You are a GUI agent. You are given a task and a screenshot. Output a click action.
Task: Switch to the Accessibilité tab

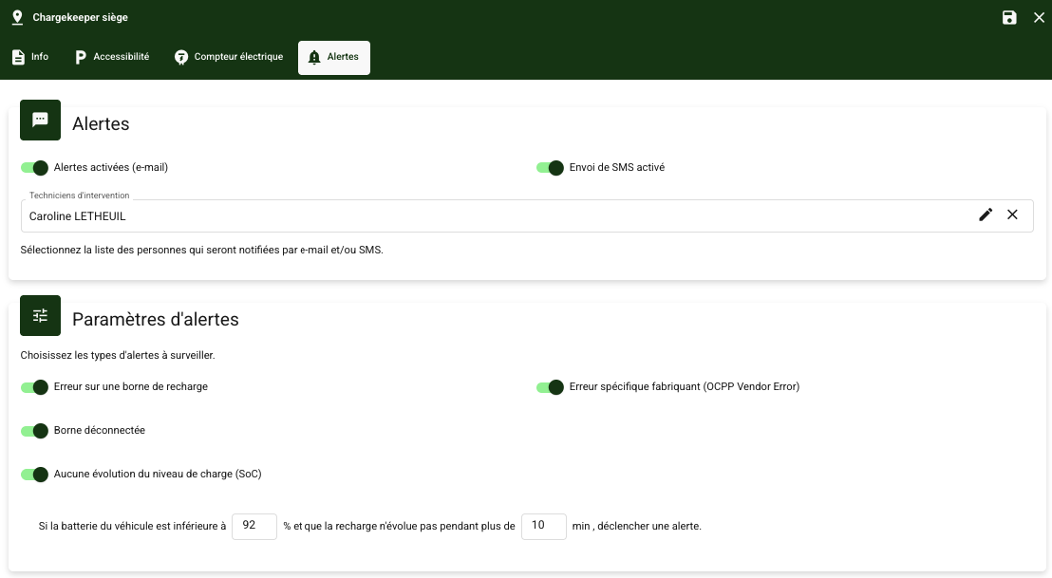112,57
